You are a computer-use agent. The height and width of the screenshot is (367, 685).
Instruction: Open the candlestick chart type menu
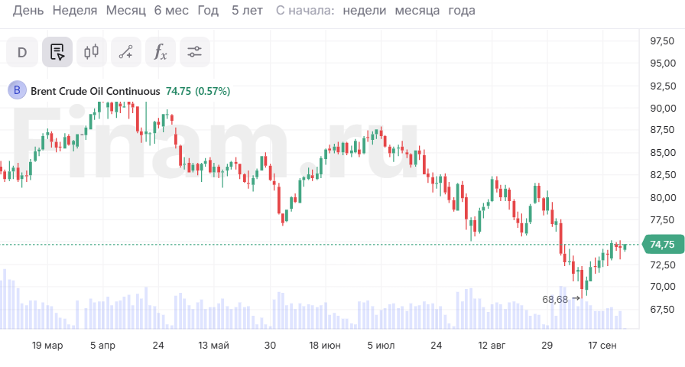(92, 52)
